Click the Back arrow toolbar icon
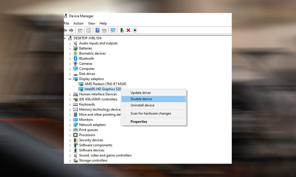Viewport: 296px width, 177px height. coord(65,30)
